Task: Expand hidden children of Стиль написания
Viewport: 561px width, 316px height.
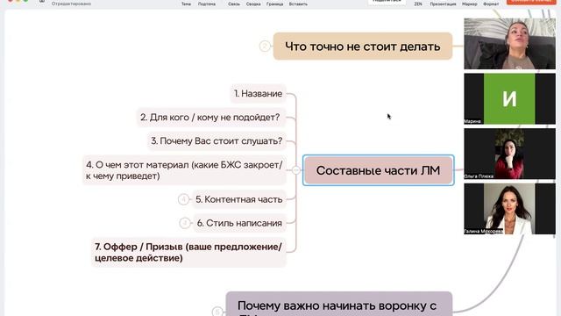Action: (185, 223)
